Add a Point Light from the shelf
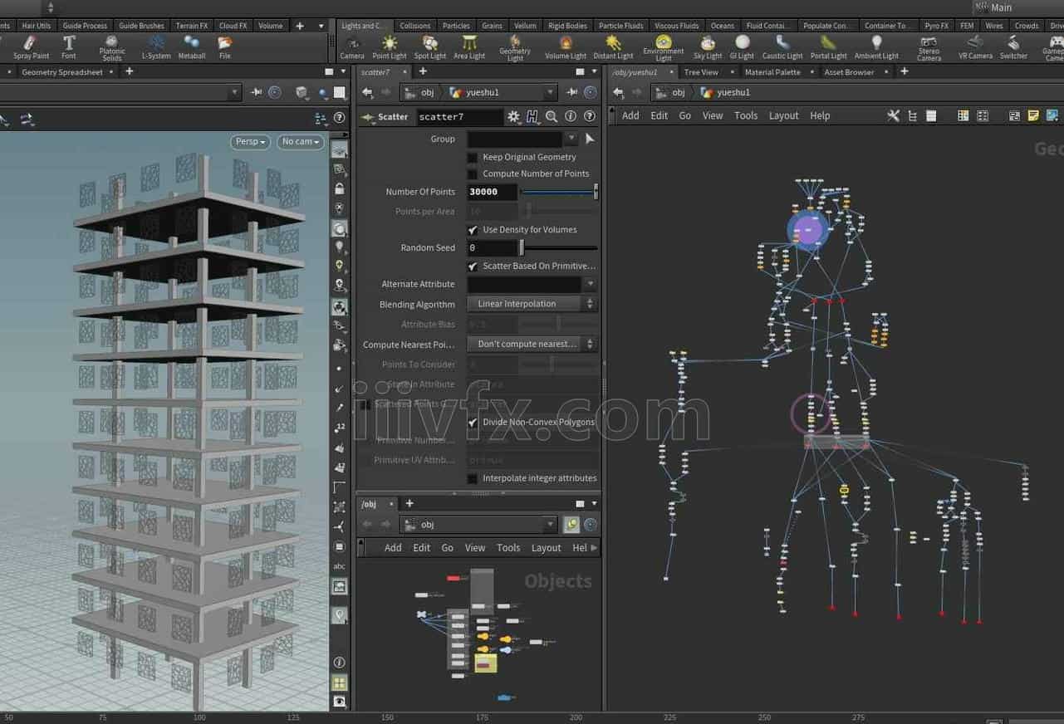This screenshot has height=724, width=1064. click(390, 47)
